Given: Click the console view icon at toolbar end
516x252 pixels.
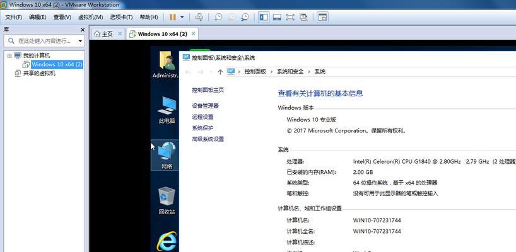Looking at the screenshot, I should 322,17.
